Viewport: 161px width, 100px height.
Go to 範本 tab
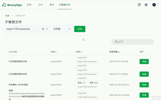pyautogui.click(x=52, y=5)
